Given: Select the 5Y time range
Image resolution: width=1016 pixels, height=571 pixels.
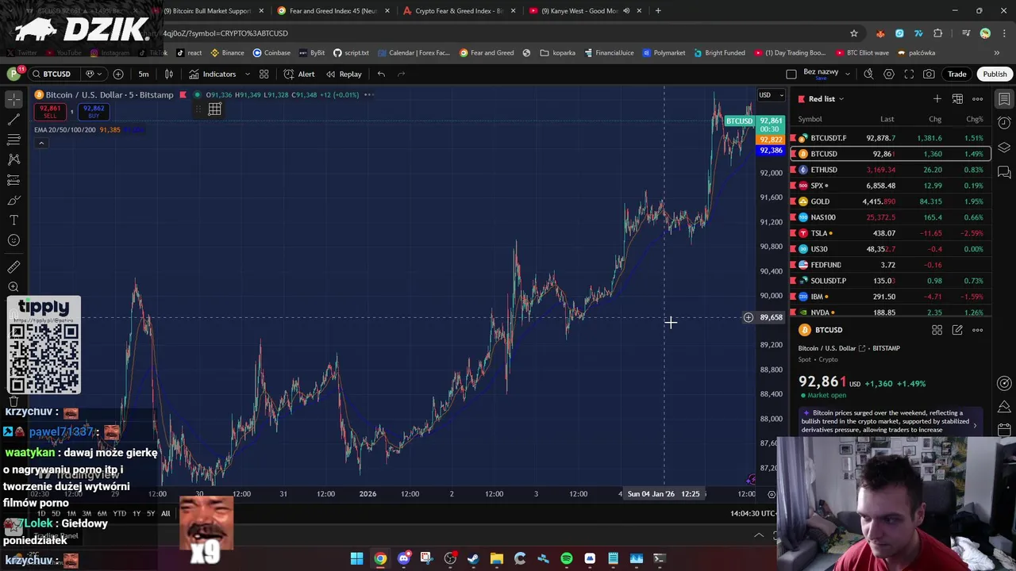Looking at the screenshot, I should tap(151, 513).
